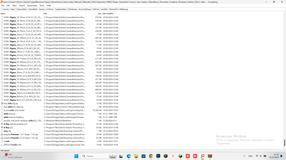The width and height of the screenshot is (286, 160).
Task: Click the file icon of tt_avatar3d_v4.0.model
Action: point(2,110)
